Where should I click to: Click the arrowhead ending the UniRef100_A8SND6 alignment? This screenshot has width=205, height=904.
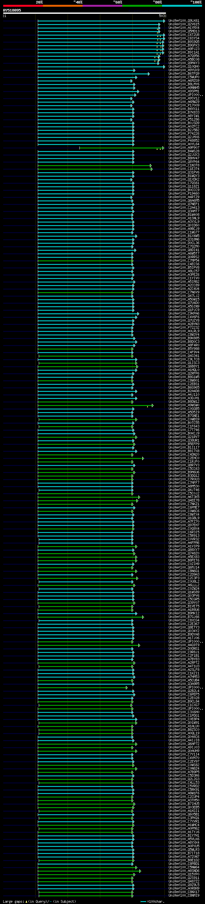pos(140,871)
